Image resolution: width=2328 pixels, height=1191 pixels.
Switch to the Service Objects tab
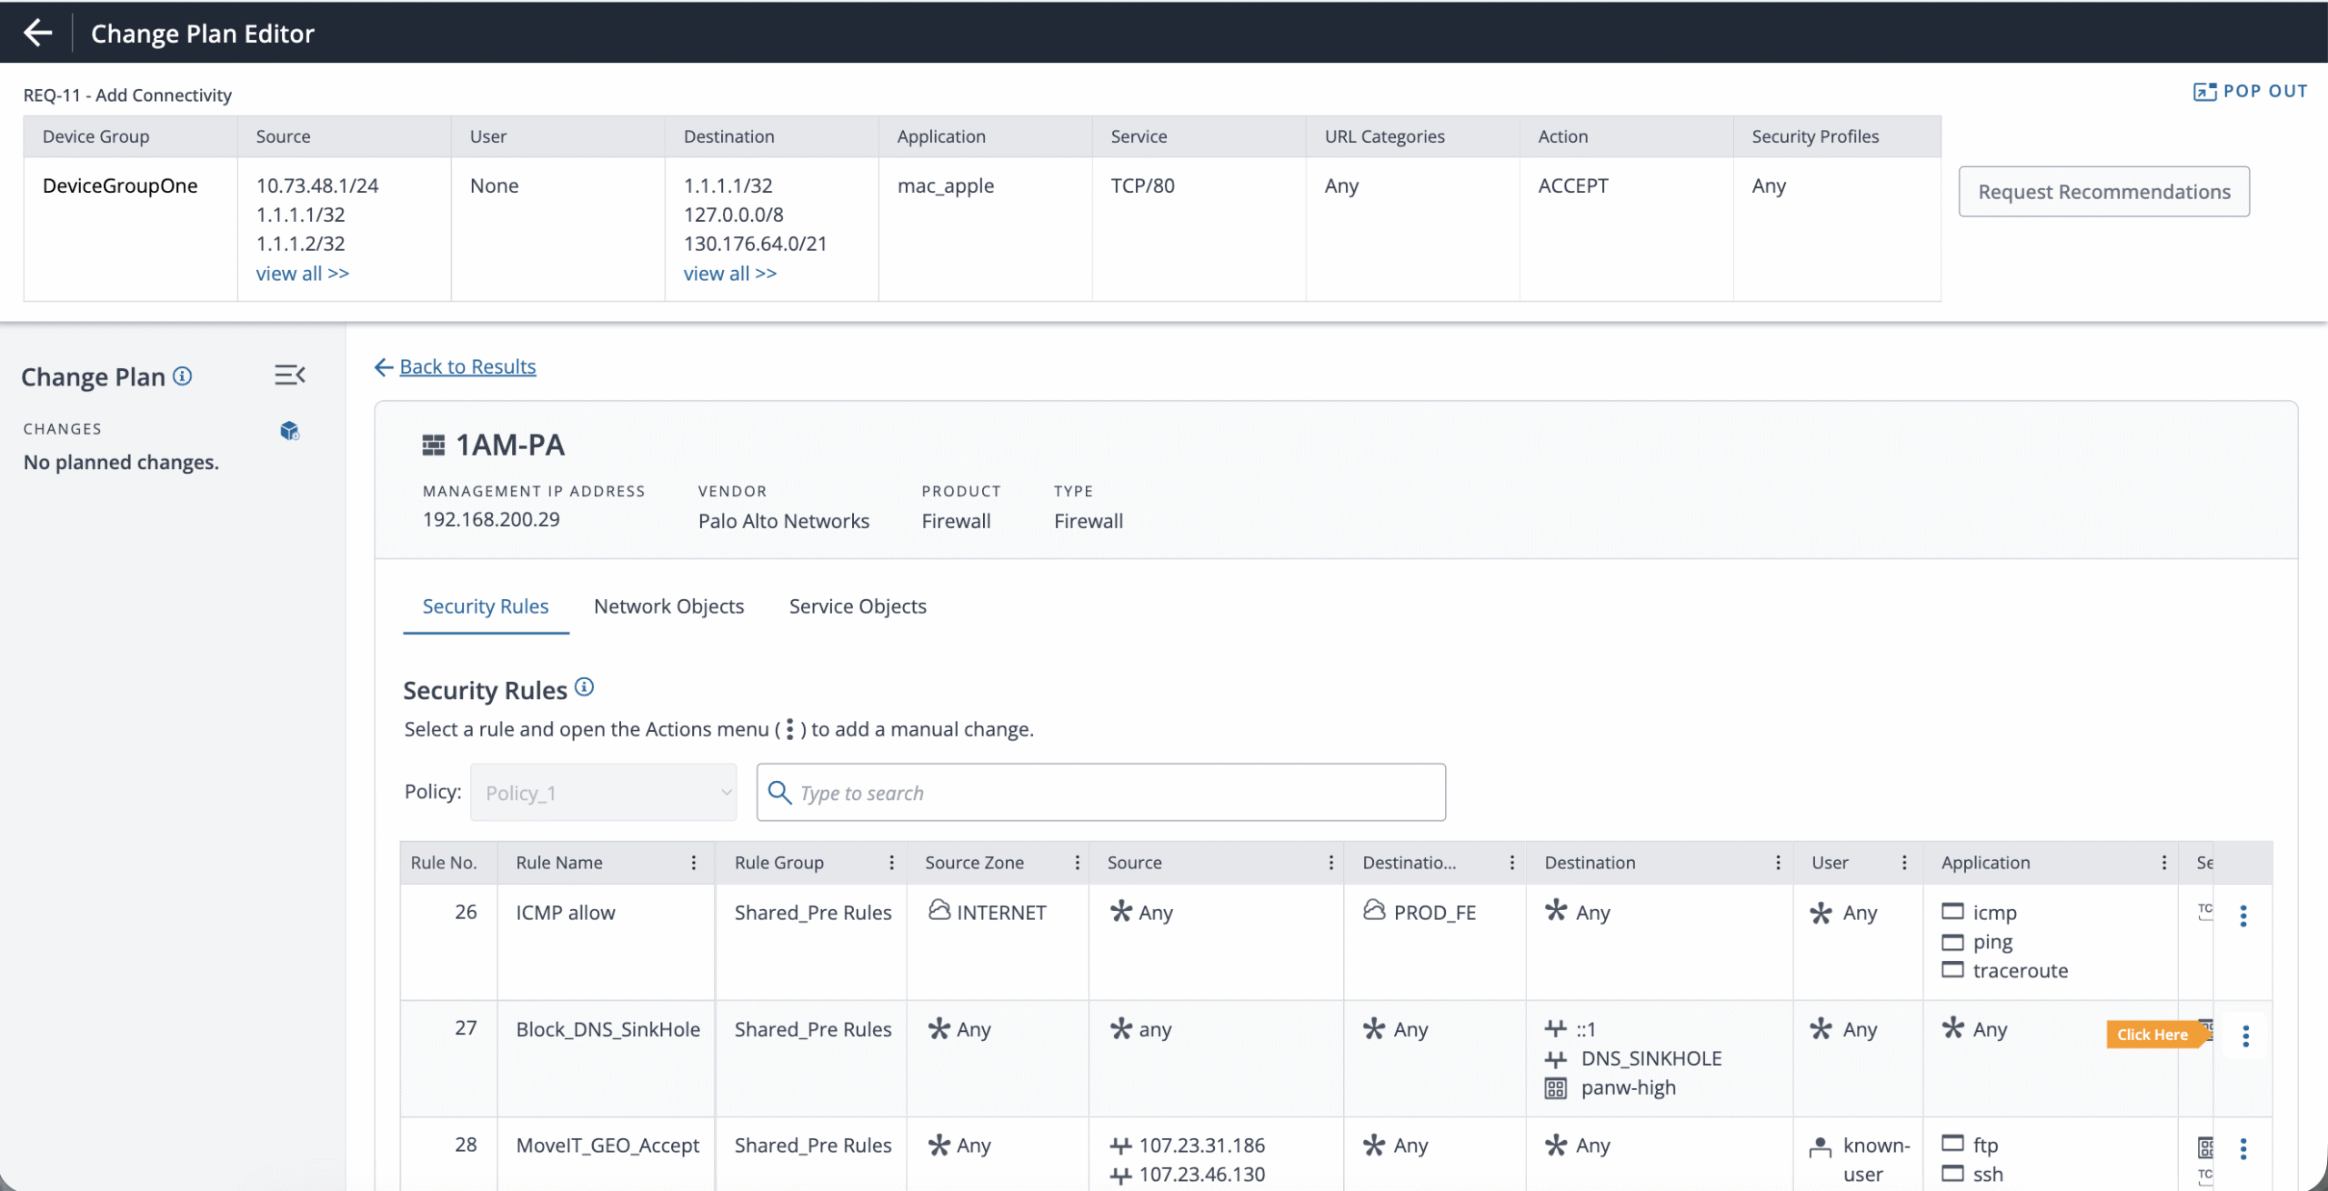858,606
